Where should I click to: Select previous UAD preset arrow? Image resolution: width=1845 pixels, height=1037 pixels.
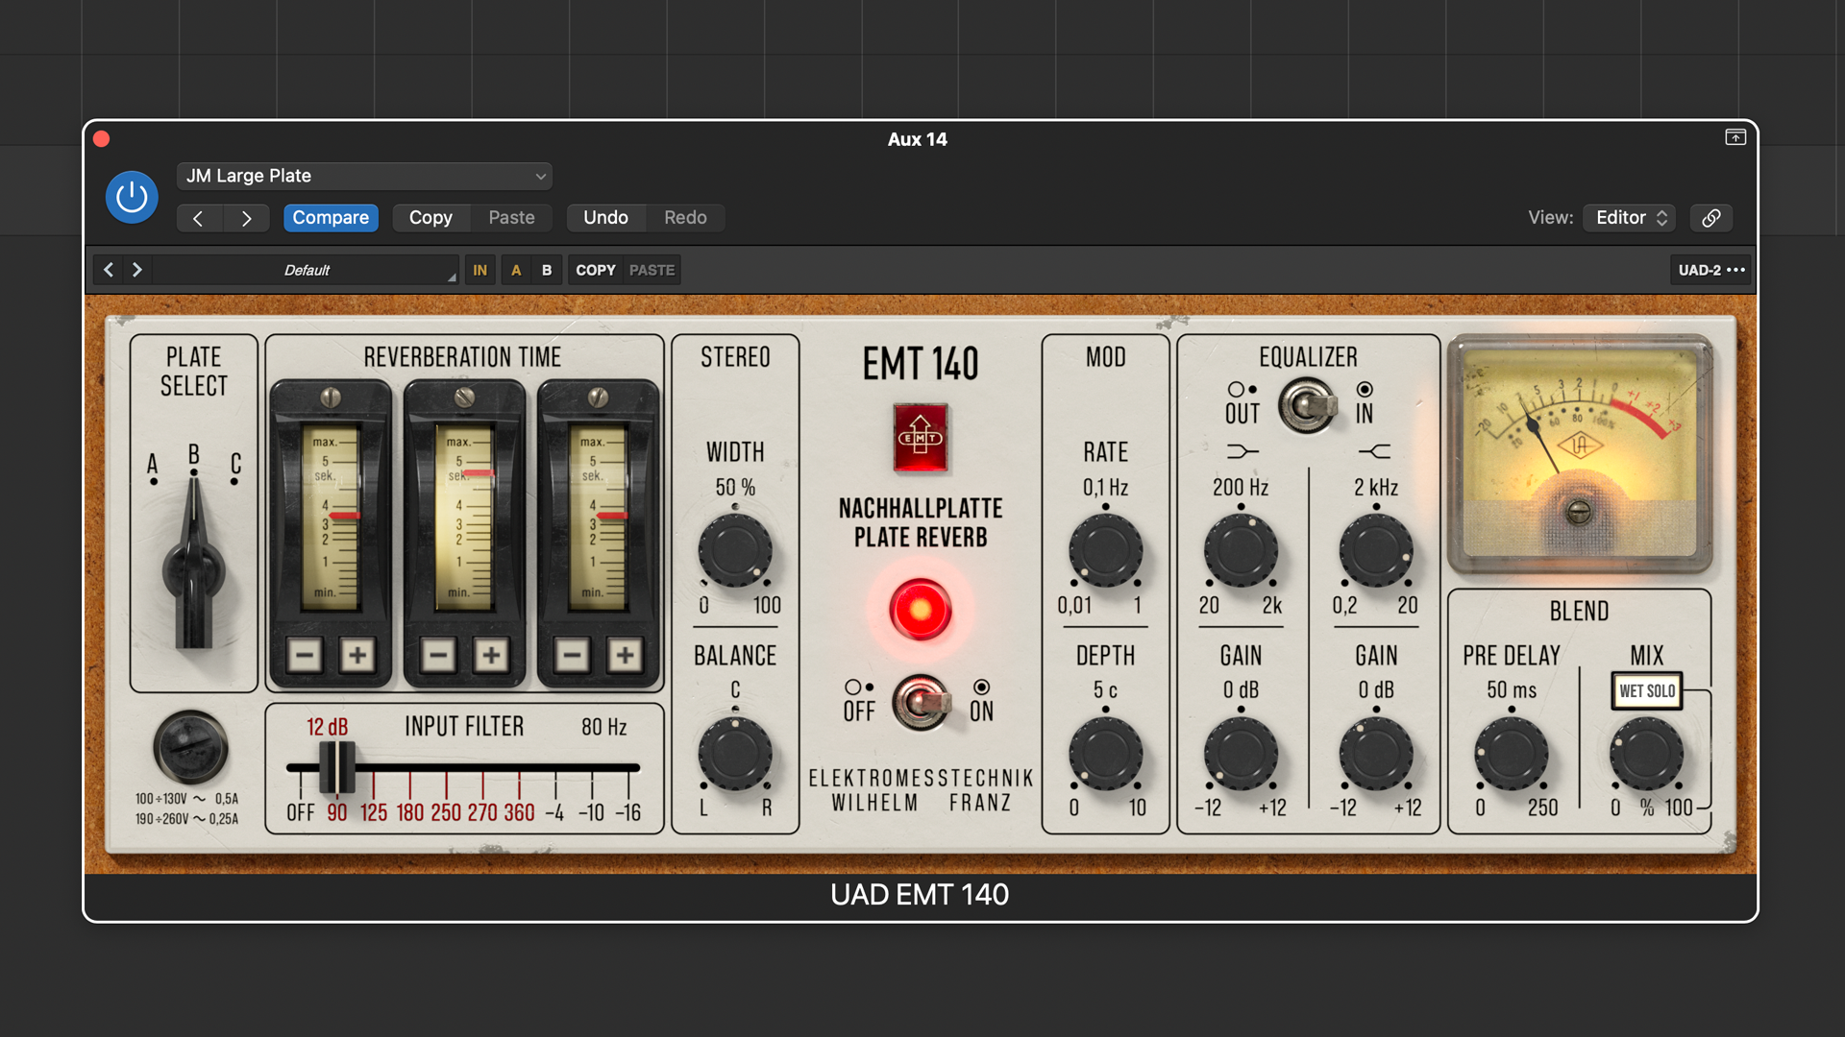point(109,270)
